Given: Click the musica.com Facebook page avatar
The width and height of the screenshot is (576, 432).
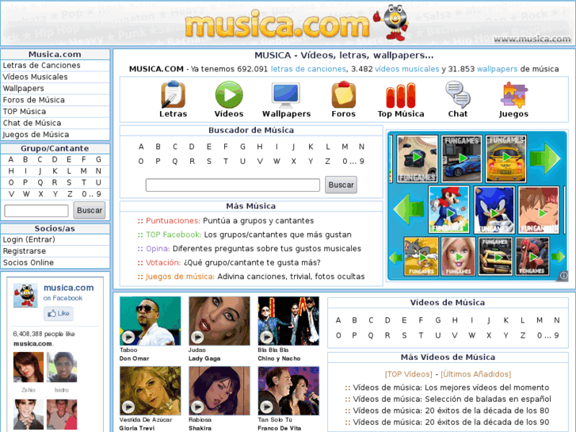Looking at the screenshot, I should (25, 295).
